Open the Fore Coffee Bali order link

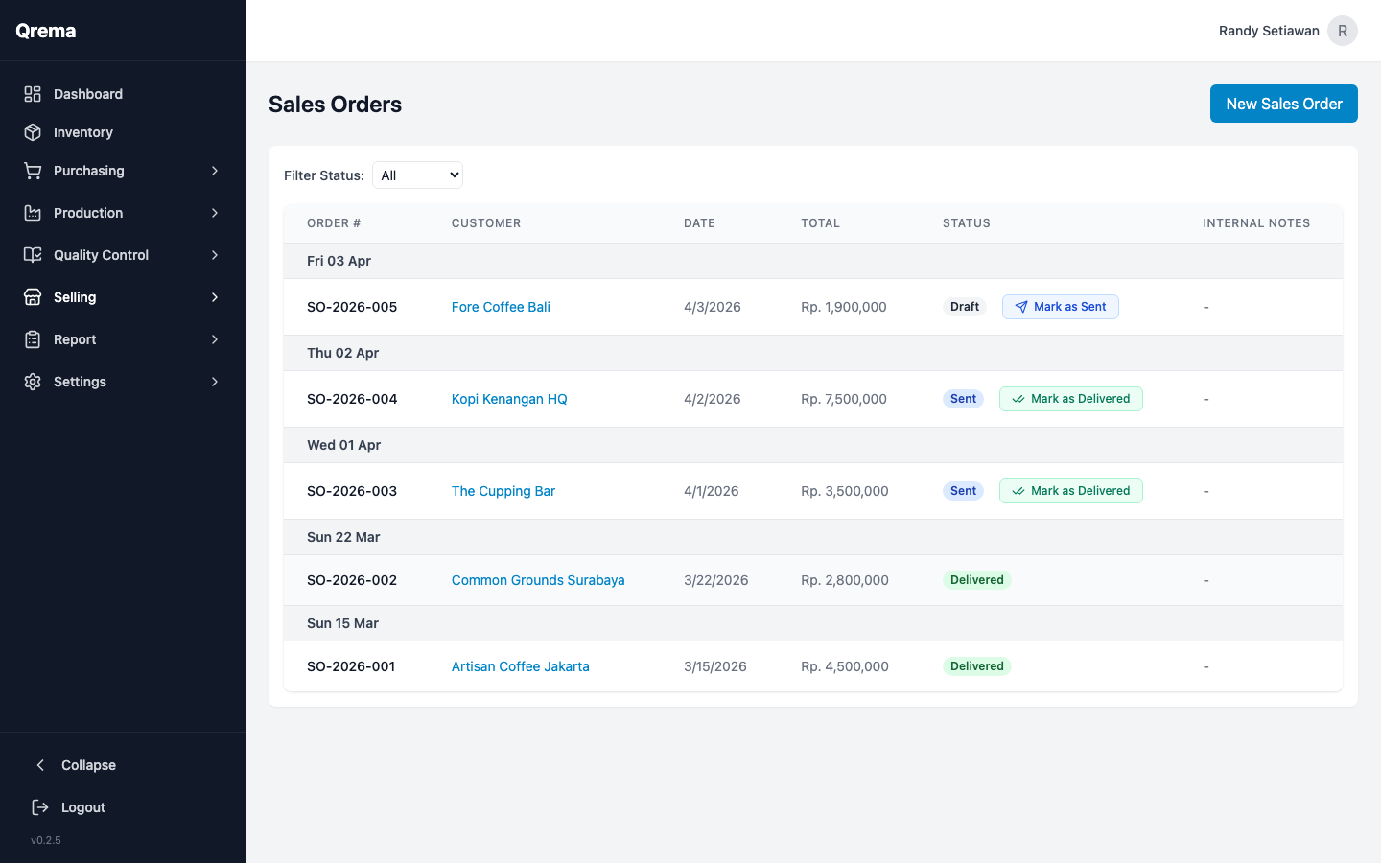pyautogui.click(x=501, y=306)
